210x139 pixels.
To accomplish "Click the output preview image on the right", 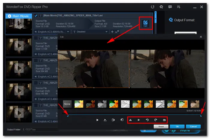I will pos(168,69).
